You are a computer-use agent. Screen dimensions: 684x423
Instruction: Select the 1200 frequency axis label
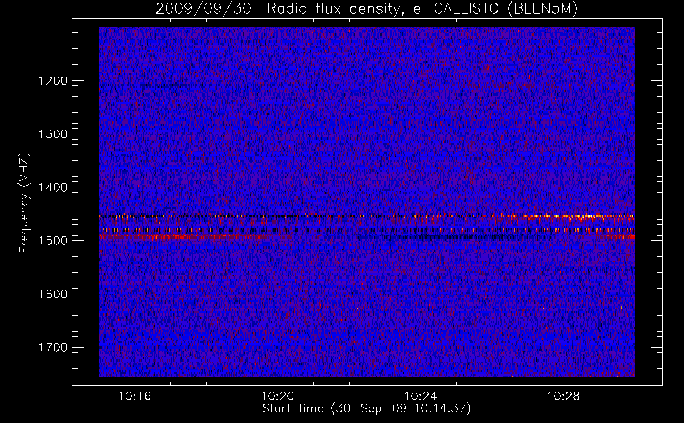53,81
